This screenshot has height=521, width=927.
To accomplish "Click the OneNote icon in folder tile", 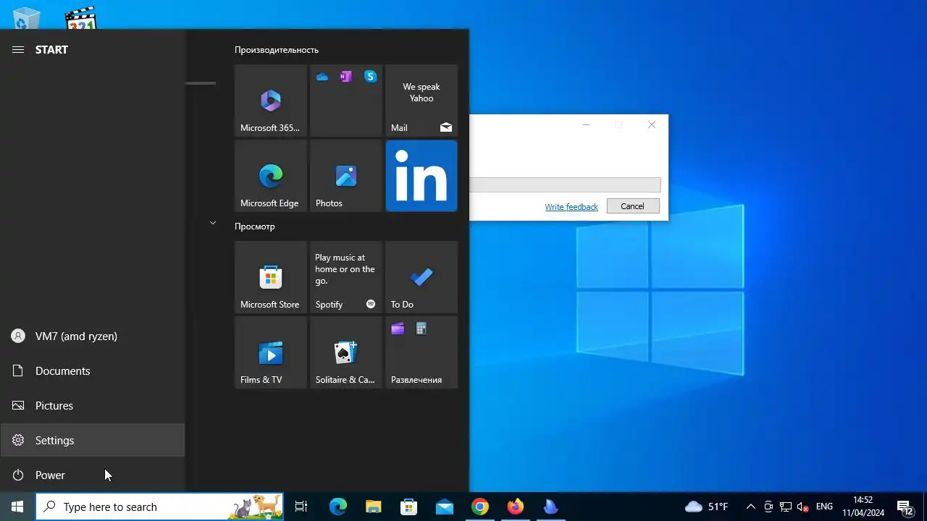I will (346, 77).
